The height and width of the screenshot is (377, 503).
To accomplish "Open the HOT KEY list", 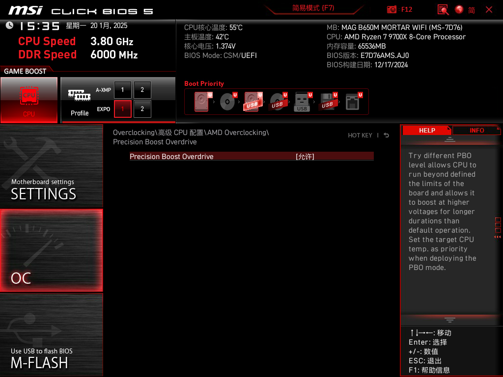I will pyautogui.click(x=360, y=135).
